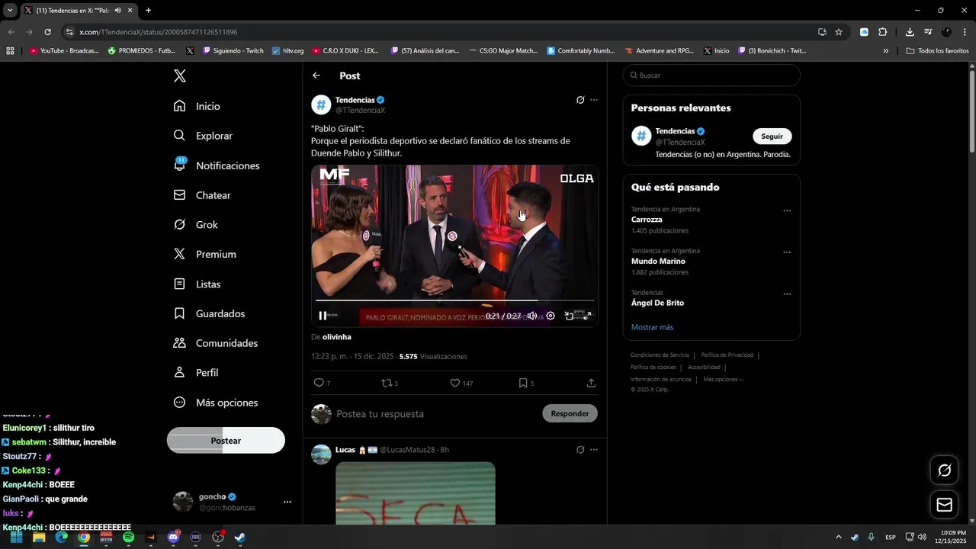Click Mostrar más in trends
This screenshot has width=976, height=549.
coord(652,327)
